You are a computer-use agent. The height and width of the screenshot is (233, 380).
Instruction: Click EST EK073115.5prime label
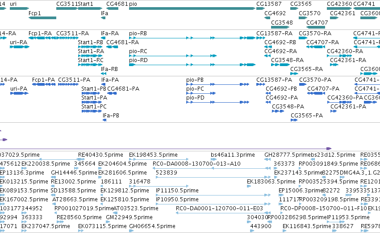[102, 226]
